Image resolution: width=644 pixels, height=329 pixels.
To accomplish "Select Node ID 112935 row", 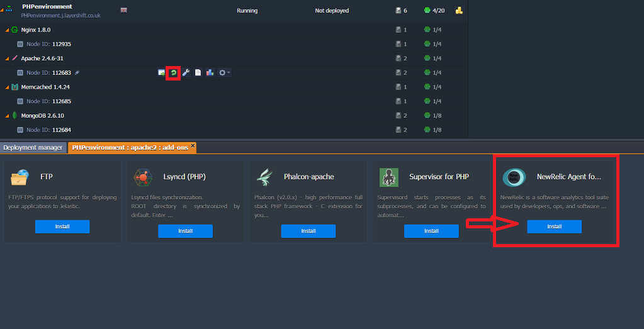I will pos(234,44).
